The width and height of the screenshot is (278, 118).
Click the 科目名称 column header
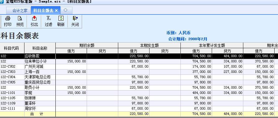click(40, 48)
